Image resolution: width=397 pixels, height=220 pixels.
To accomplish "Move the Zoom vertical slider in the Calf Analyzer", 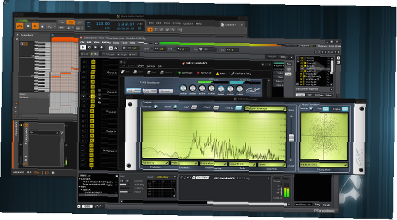I will click(x=291, y=138).
